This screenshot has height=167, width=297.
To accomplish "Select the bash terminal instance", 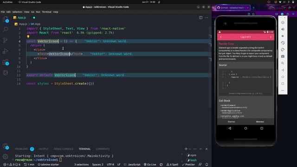I will point(192,160).
